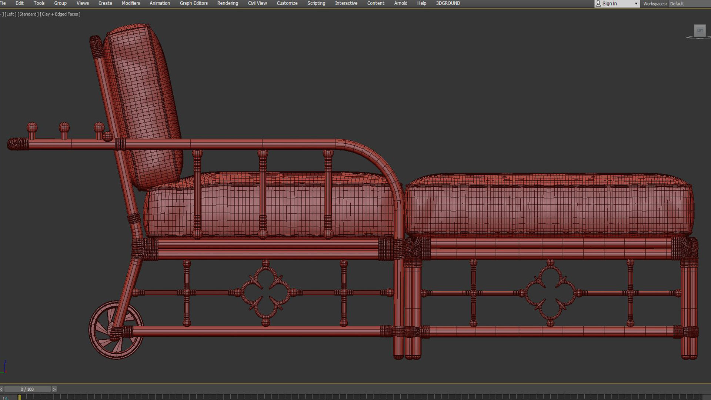
Task: Click the yellow current frame timeline marker
Action: (x=20, y=397)
